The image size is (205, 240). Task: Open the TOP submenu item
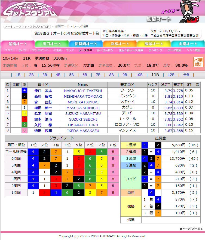(x=9, y=50)
